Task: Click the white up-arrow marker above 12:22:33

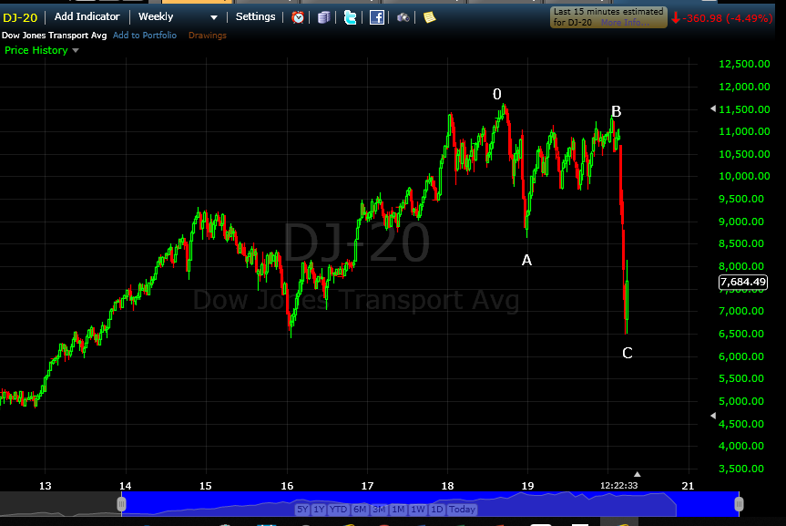Action: [638, 474]
